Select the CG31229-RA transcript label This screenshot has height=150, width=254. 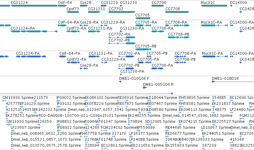click(x=113, y=22)
